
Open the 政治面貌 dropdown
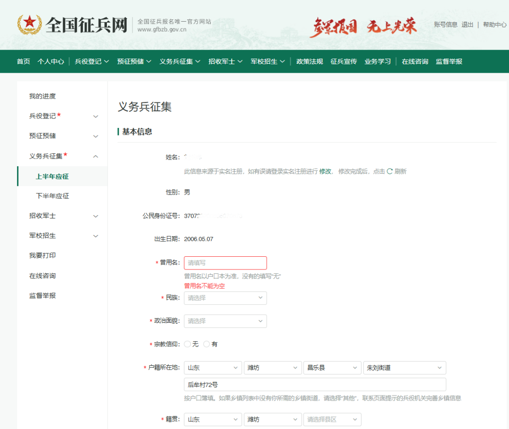coord(225,321)
